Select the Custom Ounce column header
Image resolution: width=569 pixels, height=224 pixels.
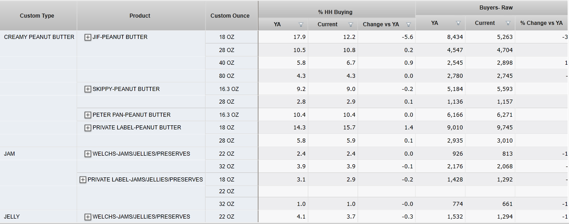tap(230, 16)
